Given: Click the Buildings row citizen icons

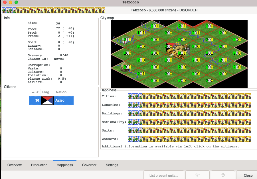Looking at the screenshot, I should coord(189,113).
